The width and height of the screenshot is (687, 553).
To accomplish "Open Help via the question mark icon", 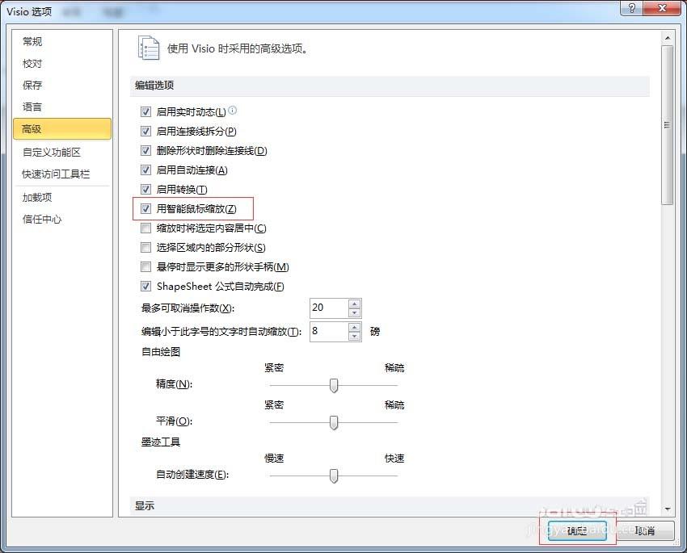I will coord(632,8).
